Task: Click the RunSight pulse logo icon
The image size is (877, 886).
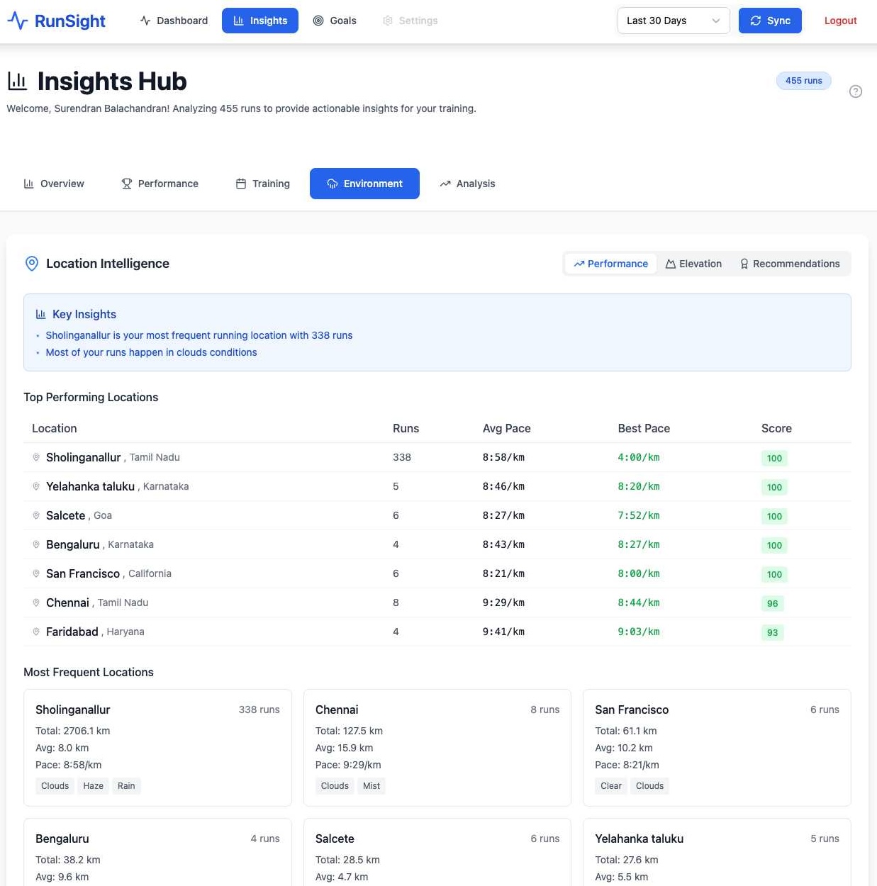Action: click(18, 21)
